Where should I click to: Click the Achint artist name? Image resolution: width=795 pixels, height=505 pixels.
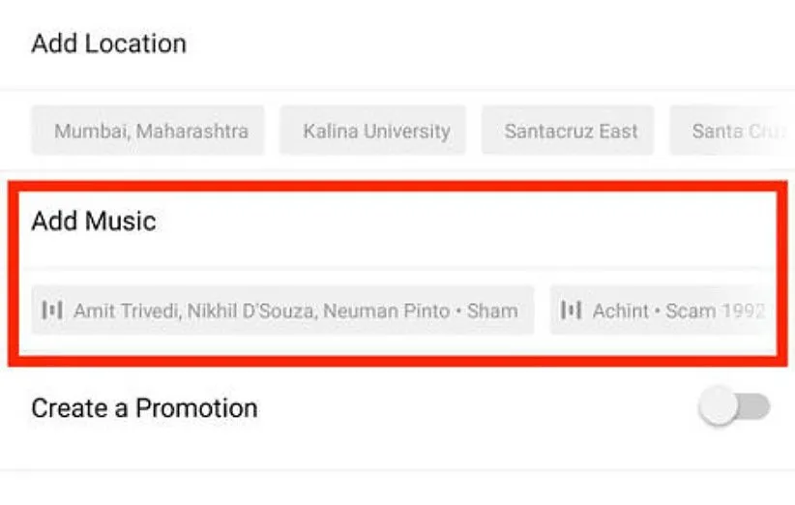pos(619,311)
